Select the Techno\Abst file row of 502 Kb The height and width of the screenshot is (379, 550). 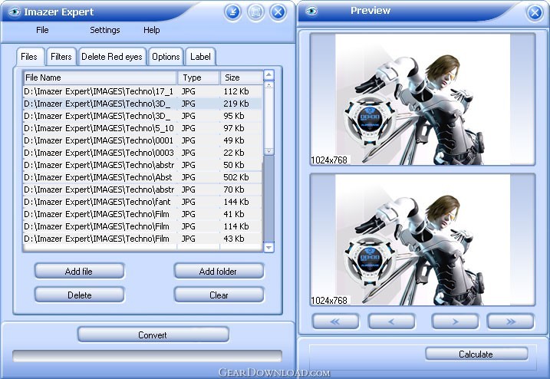click(x=143, y=177)
